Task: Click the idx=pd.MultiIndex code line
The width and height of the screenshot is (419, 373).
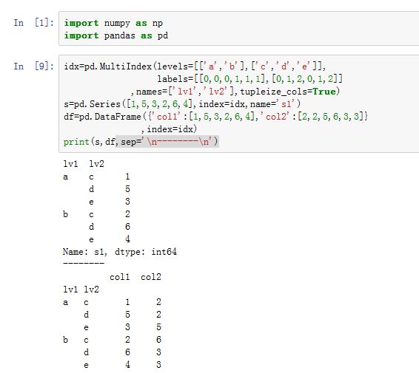Action: click(195, 66)
